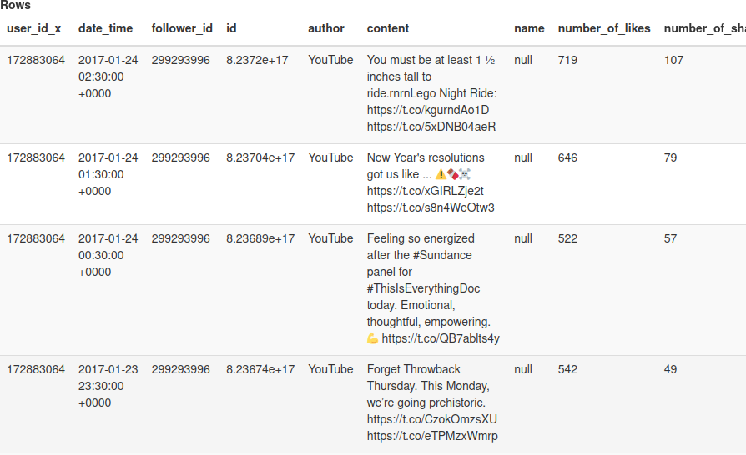Click the user_id_x column header
This screenshot has width=746, height=455.
(34, 28)
